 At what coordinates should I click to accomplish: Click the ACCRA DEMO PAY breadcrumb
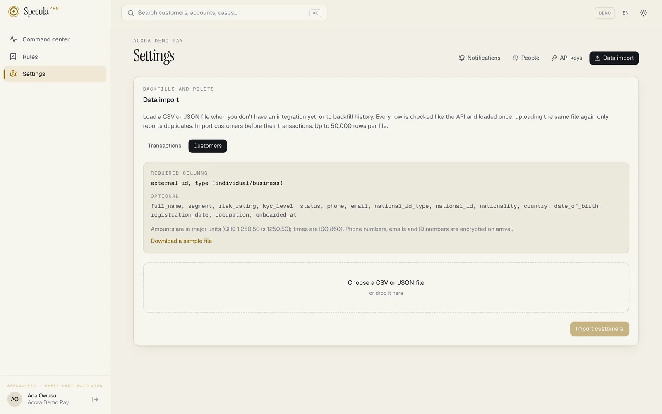point(158,41)
